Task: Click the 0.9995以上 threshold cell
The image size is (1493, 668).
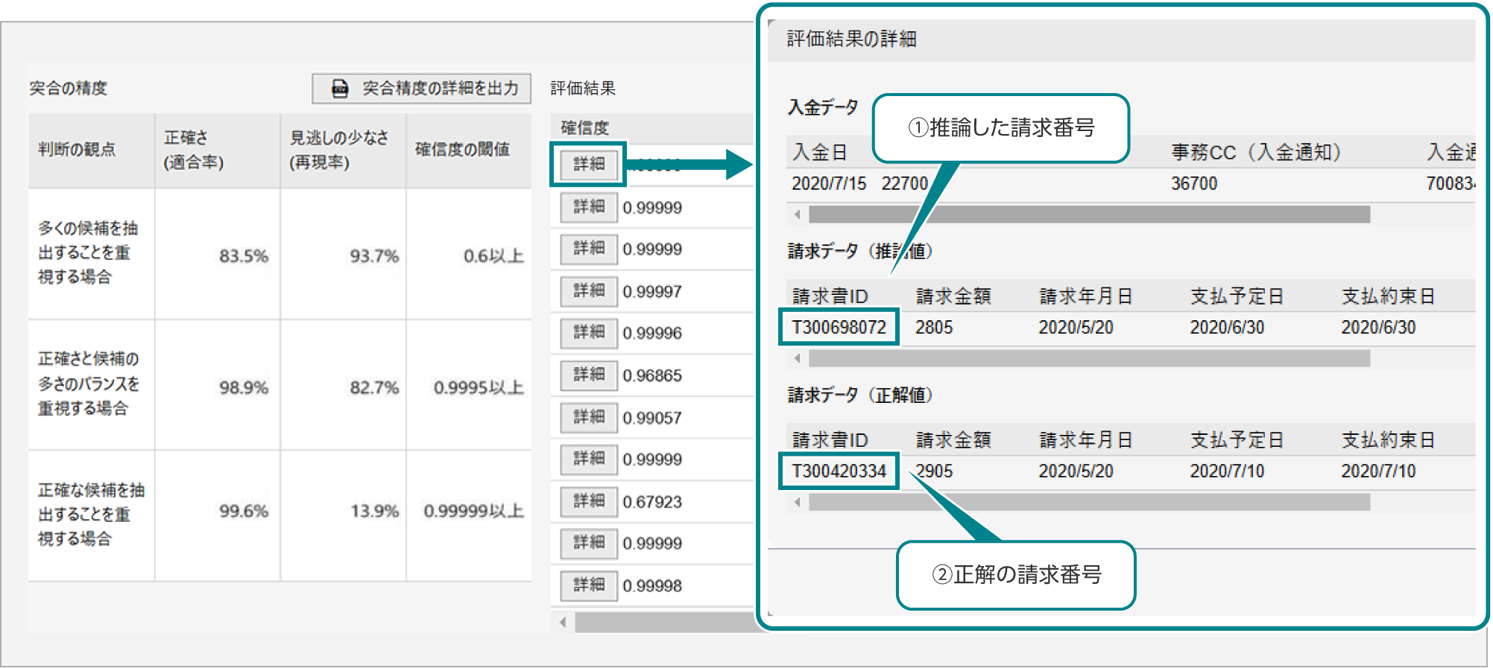Action: coord(469,385)
